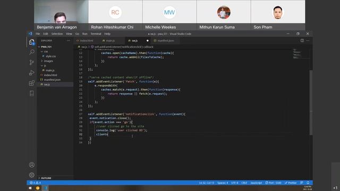
Task: Click the editor vertical scrollbar
Action: coord(311,102)
